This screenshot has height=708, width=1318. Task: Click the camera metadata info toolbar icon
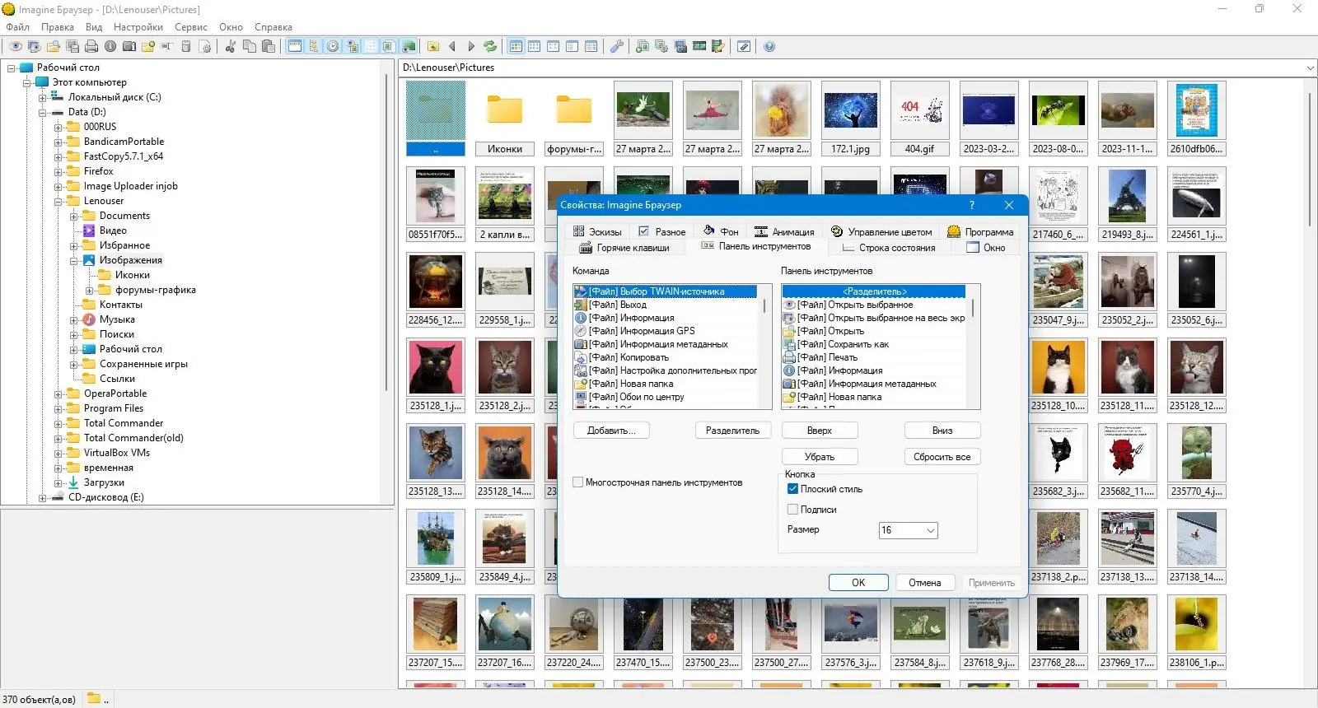point(129,47)
